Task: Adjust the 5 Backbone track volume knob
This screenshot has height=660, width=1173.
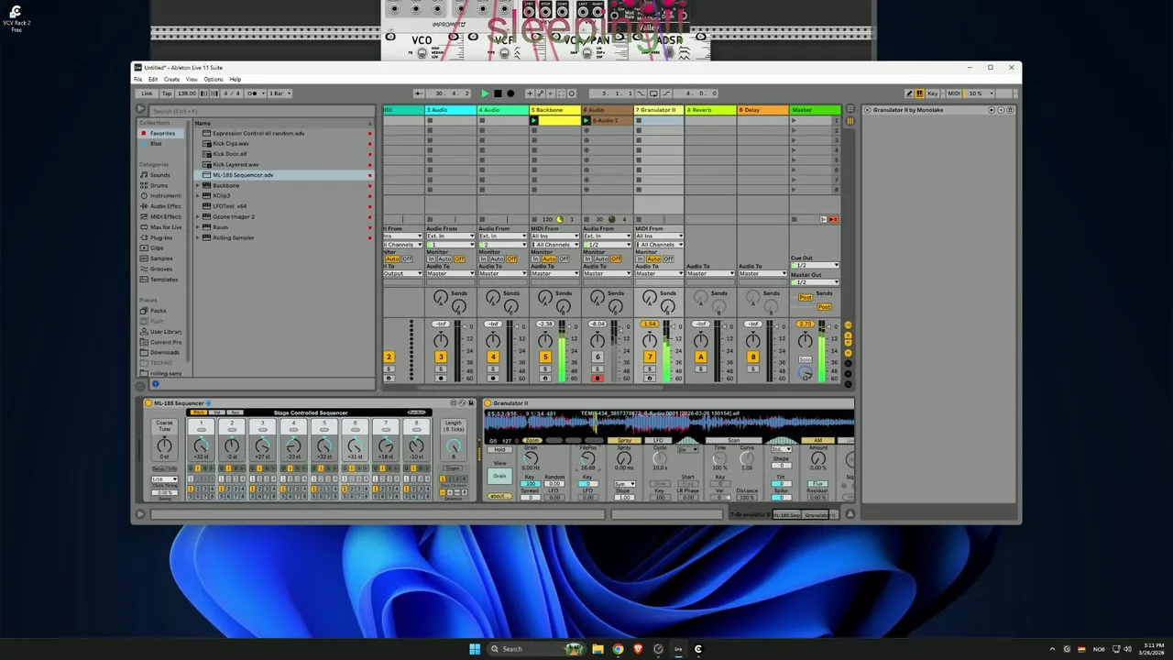Action: click(544, 340)
